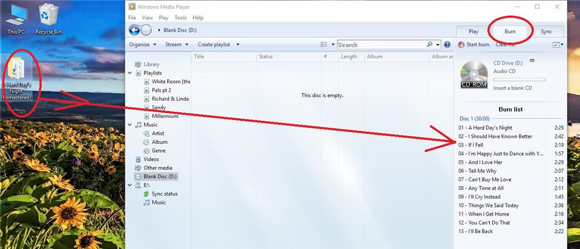
Task: Open the File menu
Action: pyautogui.click(x=132, y=18)
